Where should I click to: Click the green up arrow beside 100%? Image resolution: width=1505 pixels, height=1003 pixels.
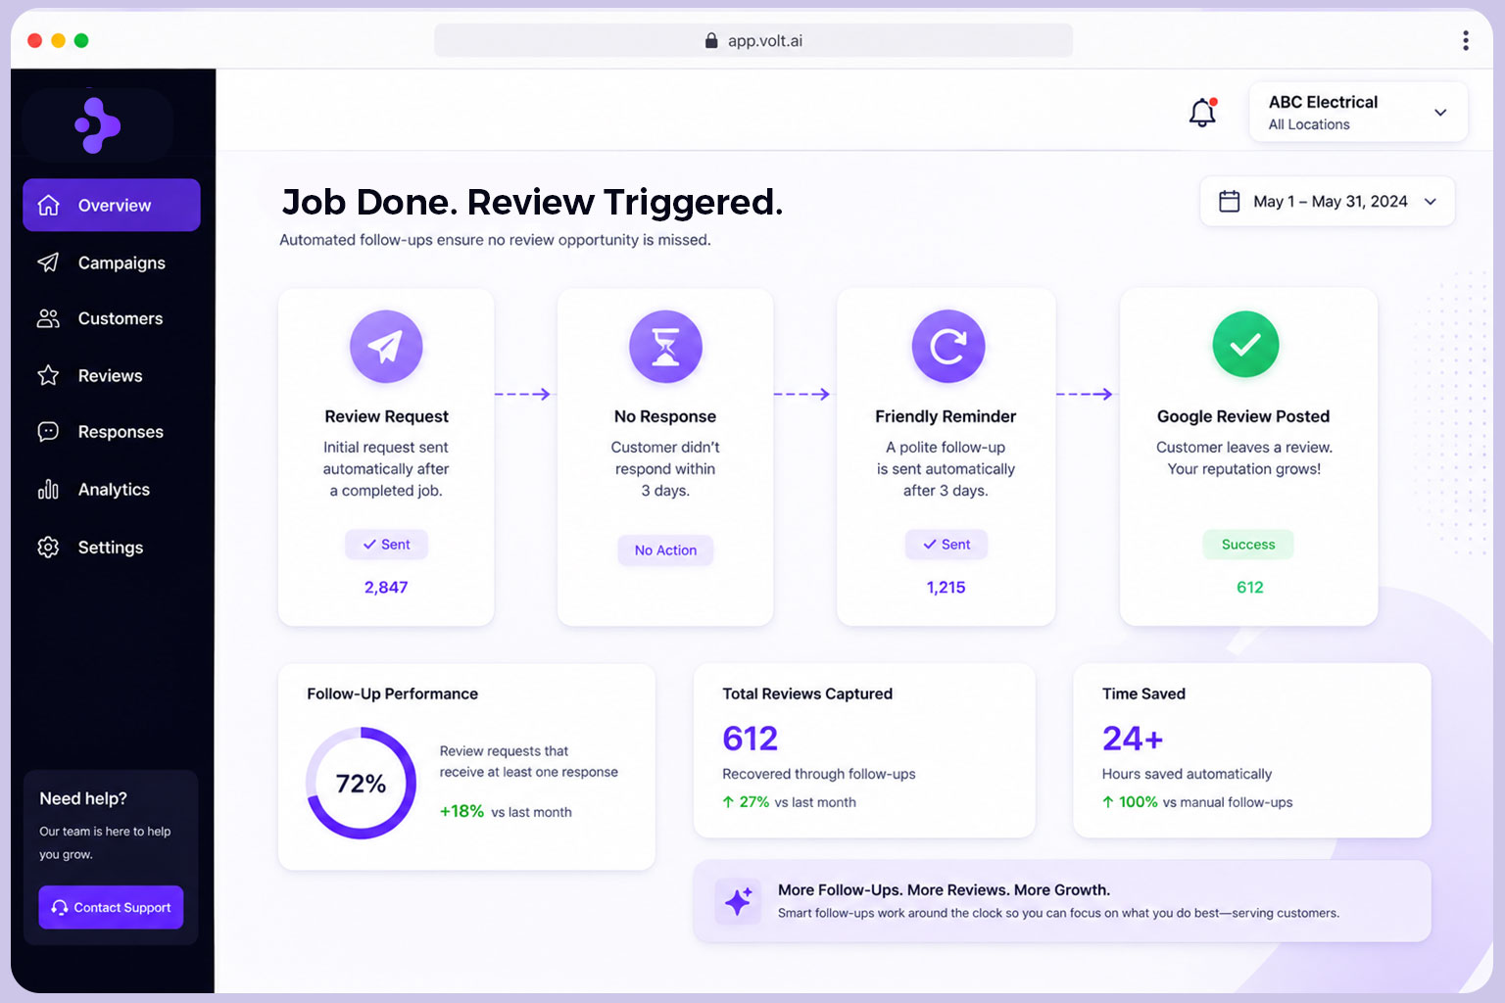[1108, 802]
